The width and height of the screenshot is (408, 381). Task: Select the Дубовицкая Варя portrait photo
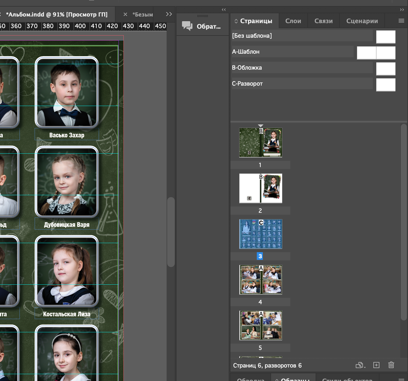(67, 182)
